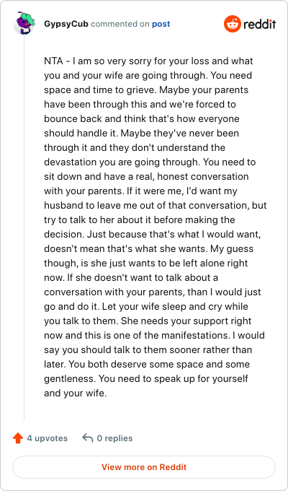Screen dimensions: 288x491
Task: Open GypsyCub's avatar image
Action: tap(24, 23)
